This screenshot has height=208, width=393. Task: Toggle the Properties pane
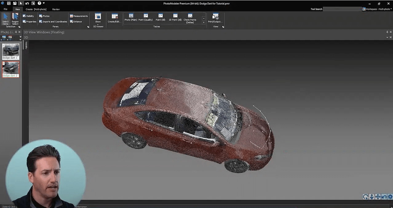coord(30,22)
